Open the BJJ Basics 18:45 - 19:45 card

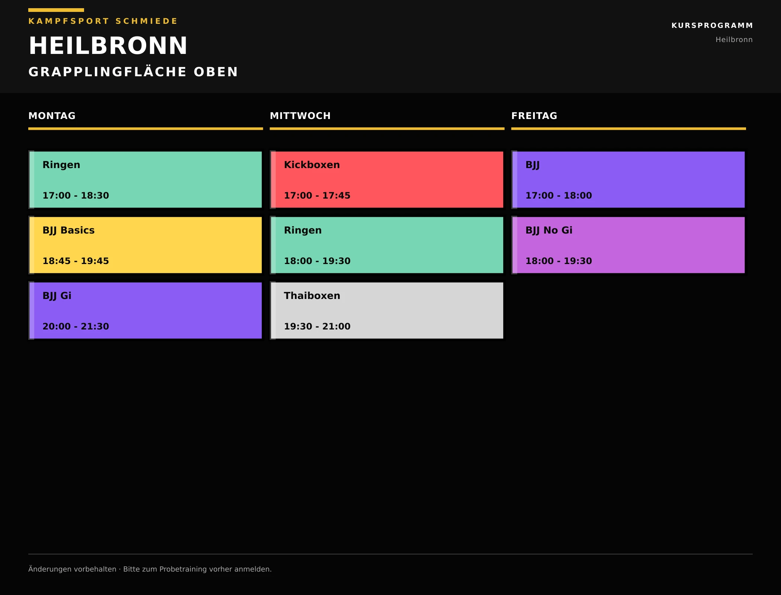click(145, 245)
